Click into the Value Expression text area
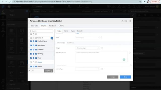 tap(101, 57)
